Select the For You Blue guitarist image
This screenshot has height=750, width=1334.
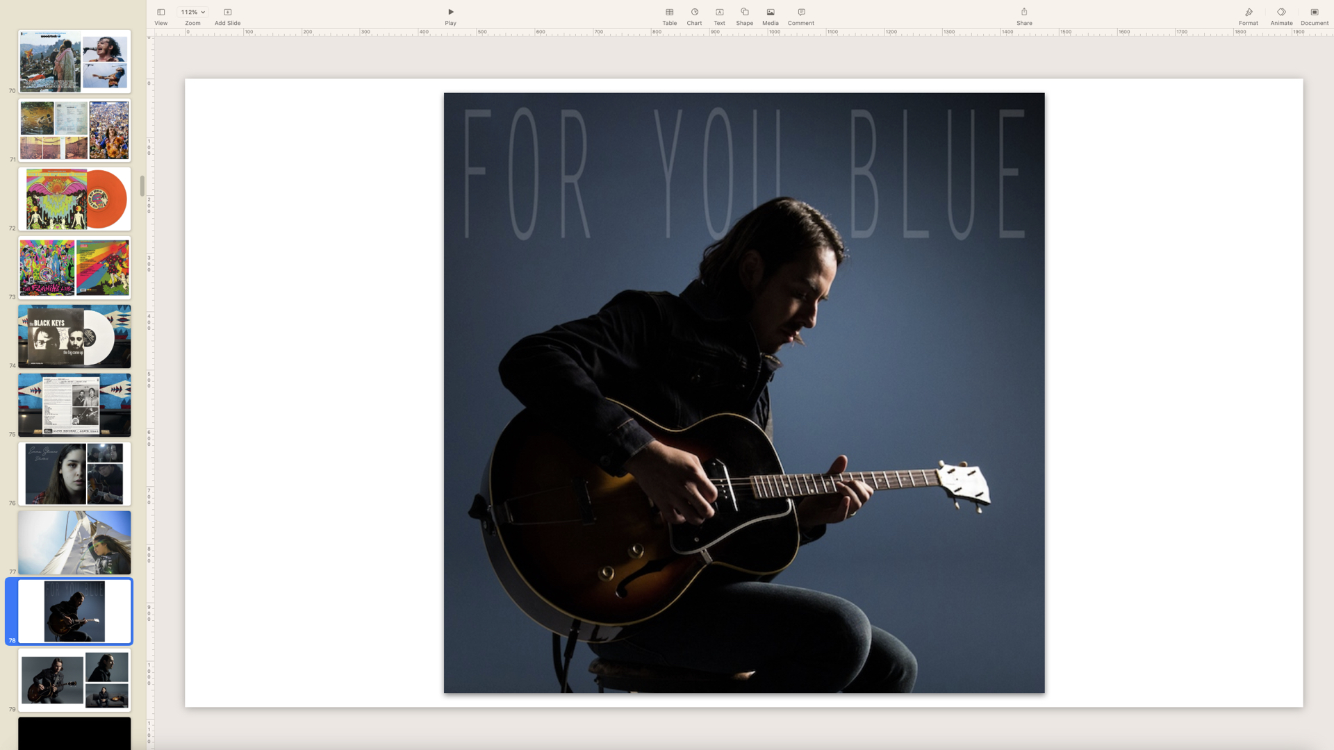(x=743, y=392)
